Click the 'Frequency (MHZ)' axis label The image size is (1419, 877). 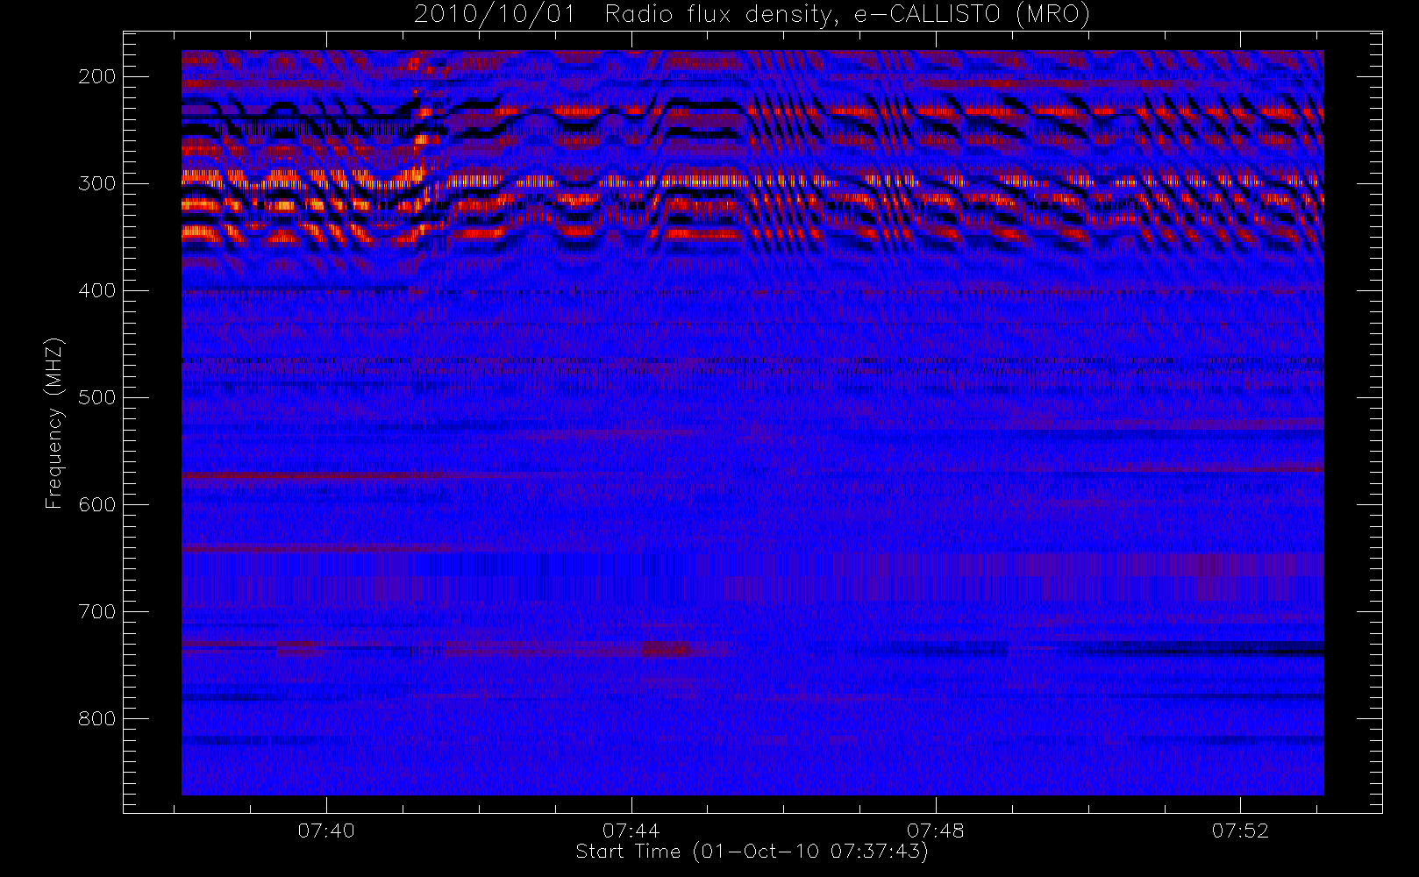tap(54, 423)
